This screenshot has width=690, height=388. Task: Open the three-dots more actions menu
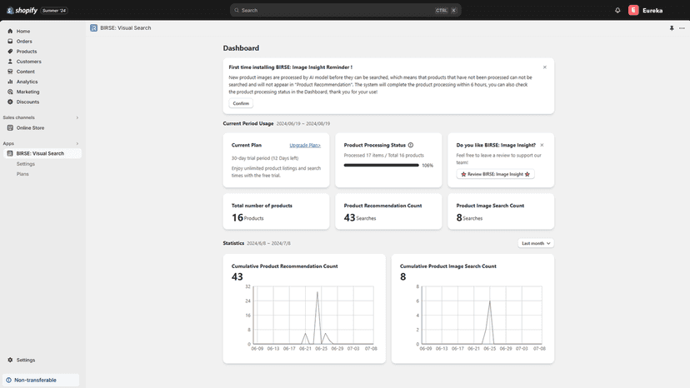tap(682, 28)
